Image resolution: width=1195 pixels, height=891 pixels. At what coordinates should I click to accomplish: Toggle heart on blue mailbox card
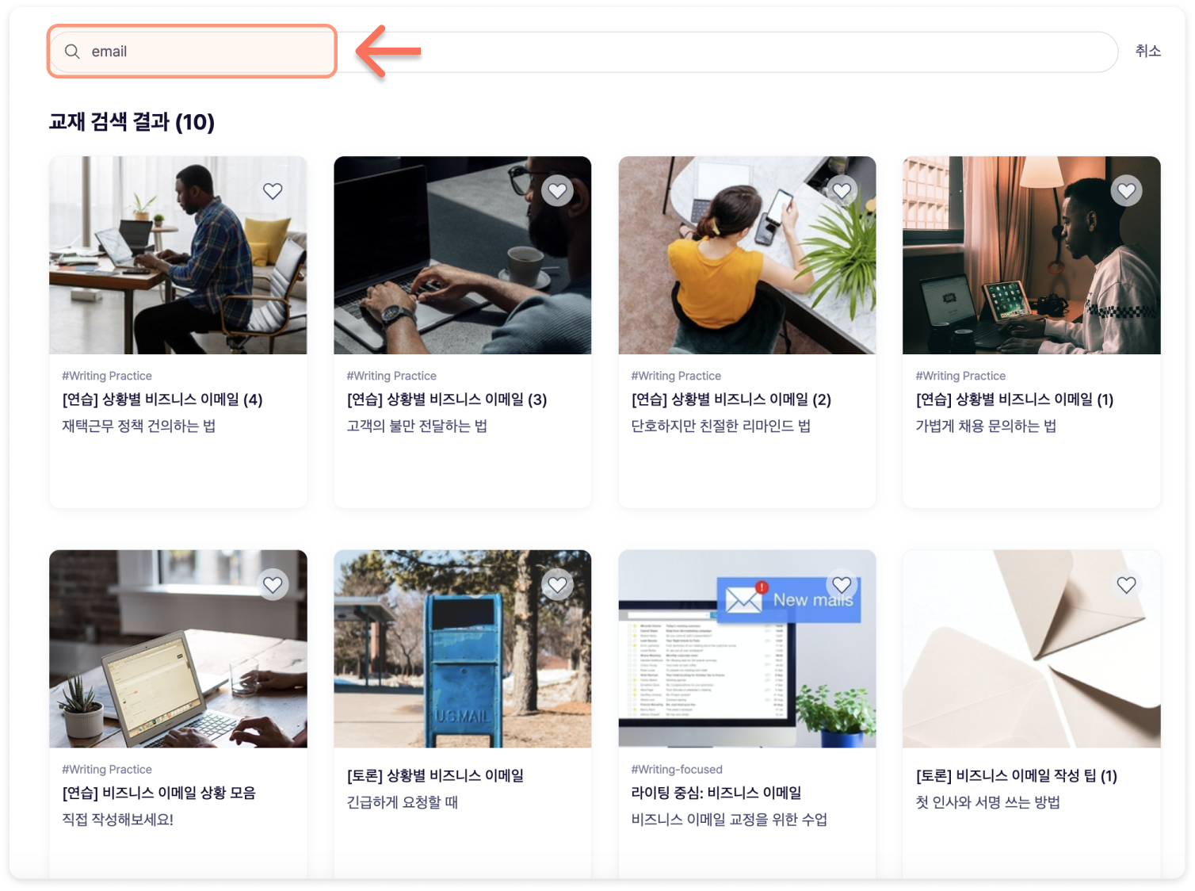point(558,585)
